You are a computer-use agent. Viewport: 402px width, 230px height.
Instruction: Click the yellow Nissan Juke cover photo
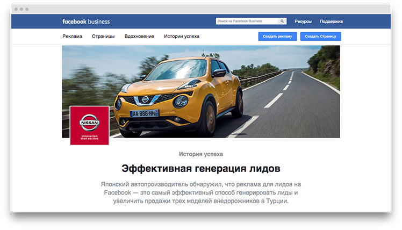(201, 91)
